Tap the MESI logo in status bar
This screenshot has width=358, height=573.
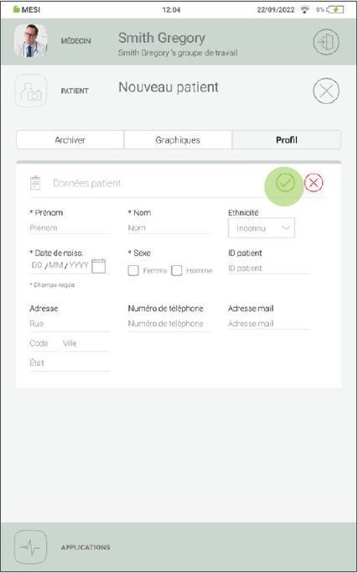coord(27,10)
